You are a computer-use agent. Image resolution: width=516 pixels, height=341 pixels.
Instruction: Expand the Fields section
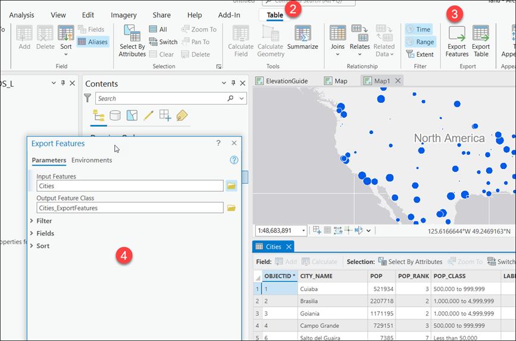pyautogui.click(x=45, y=233)
